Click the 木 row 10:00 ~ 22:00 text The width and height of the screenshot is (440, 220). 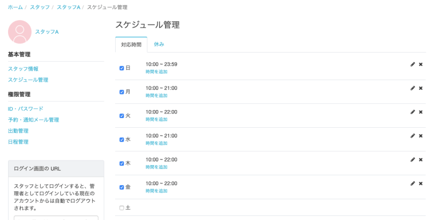click(162, 160)
